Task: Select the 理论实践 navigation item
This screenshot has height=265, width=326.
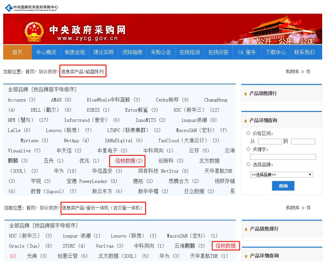Action: (x=104, y=52)
